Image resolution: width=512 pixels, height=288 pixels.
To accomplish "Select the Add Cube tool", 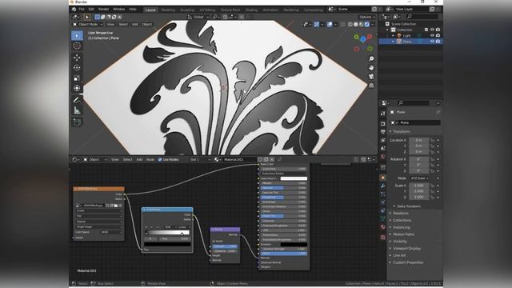I will (77, 122).
